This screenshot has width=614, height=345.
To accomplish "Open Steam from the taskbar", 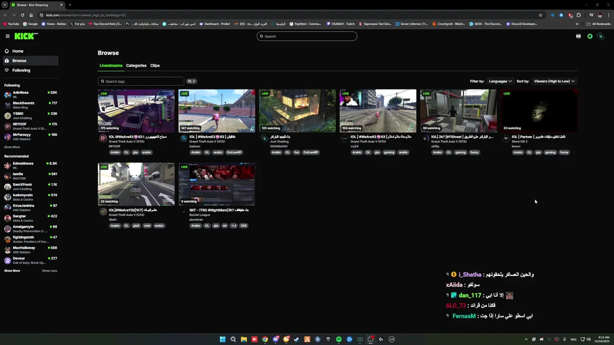I will pos(296,339).
